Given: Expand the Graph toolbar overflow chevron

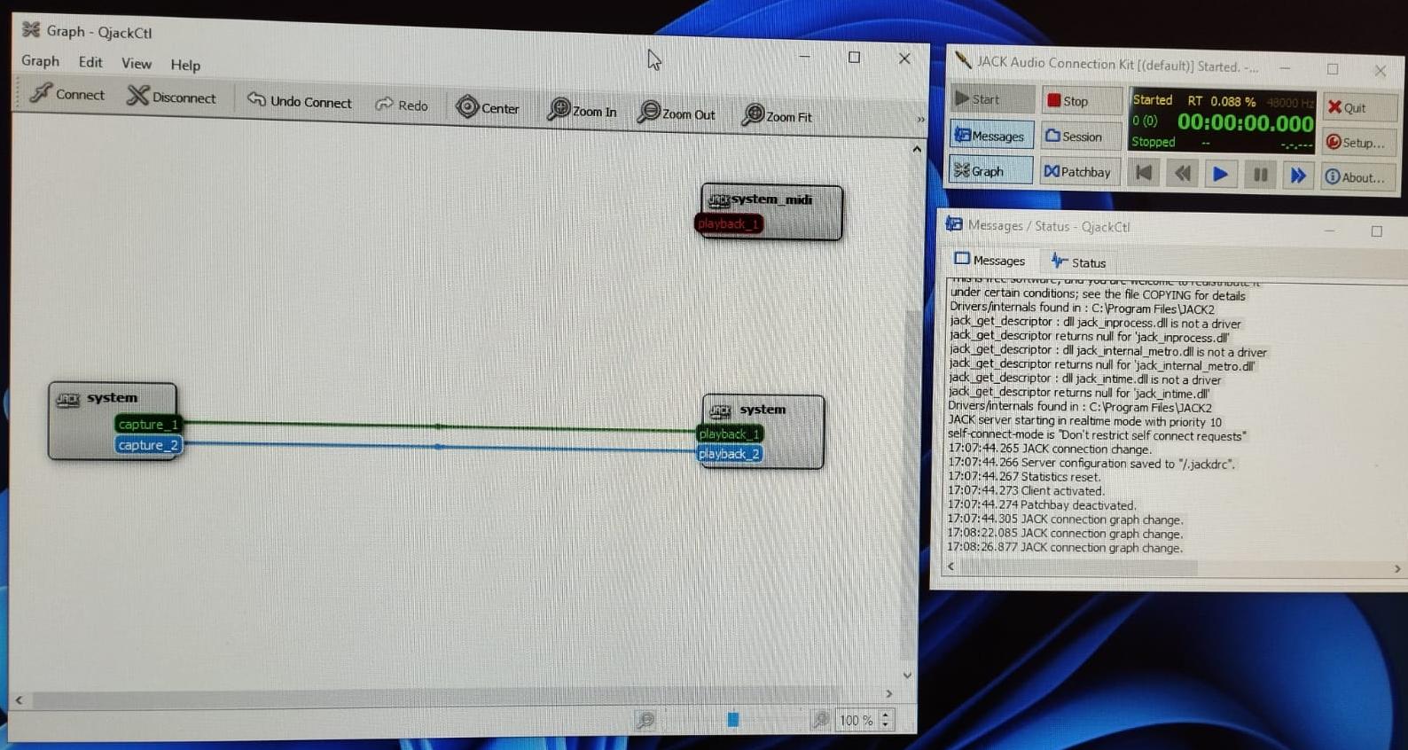Looking at the screenshot, I should (920, 119).
